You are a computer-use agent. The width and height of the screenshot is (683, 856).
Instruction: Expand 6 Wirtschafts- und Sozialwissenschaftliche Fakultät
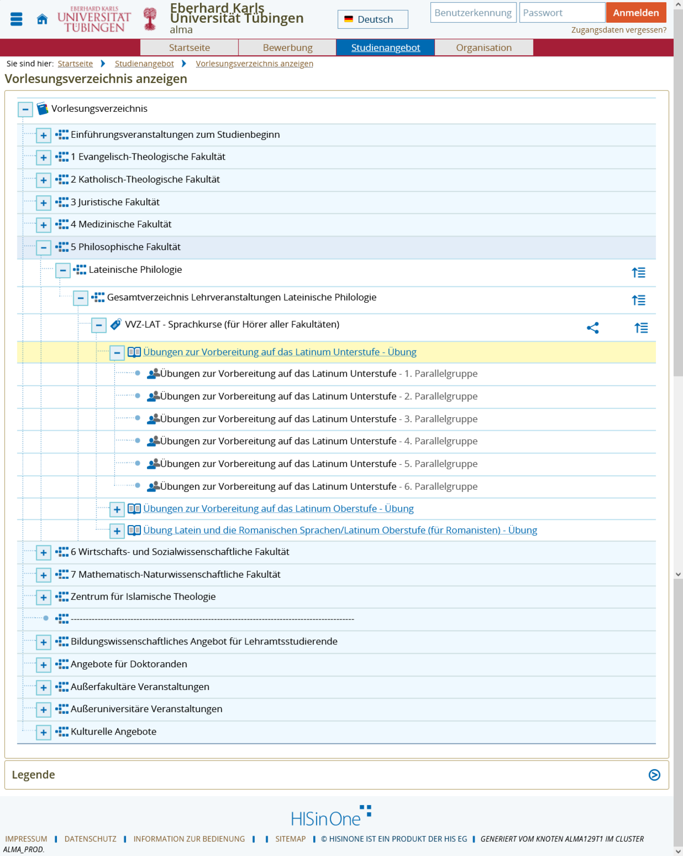tap(43, 552)
